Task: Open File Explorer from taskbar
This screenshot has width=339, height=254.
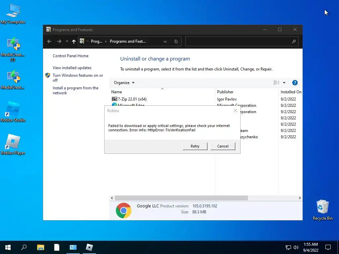Action: point(40,247)
